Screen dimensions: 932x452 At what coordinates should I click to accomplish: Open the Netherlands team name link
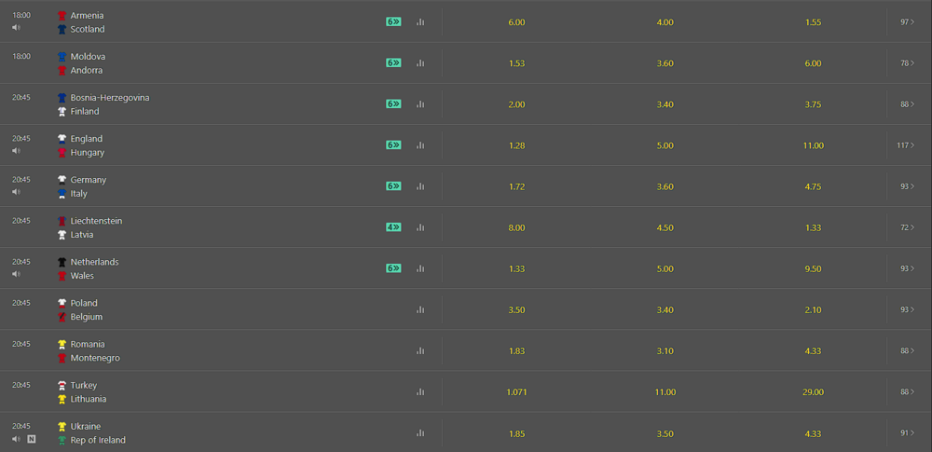(x=94, y=262)
